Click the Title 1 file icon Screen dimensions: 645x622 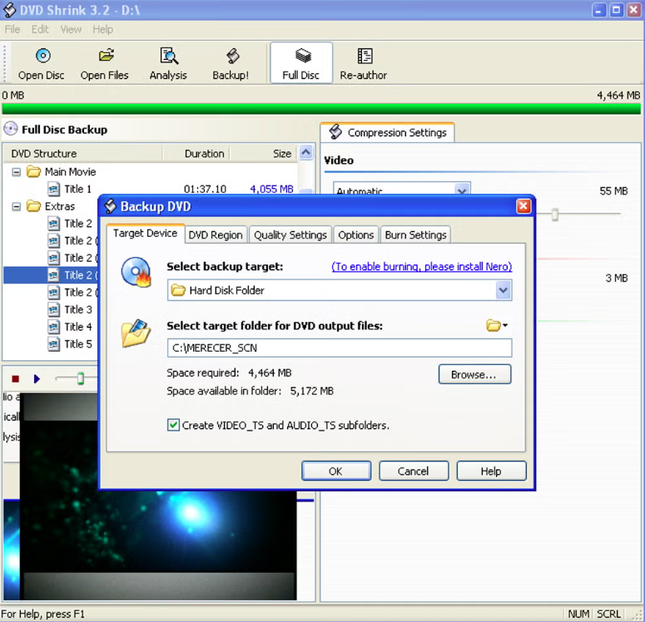tap(53, 189)
